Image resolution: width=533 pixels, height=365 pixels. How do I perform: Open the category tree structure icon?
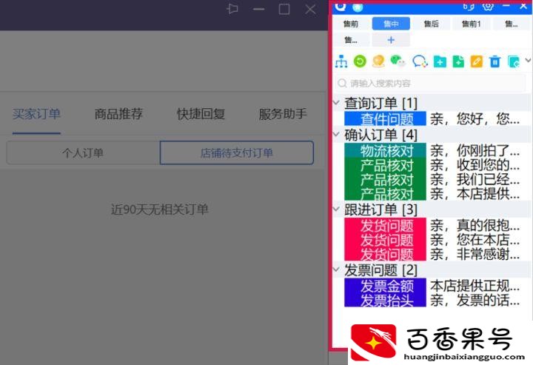pyautogui.click(x=341, y=61)
